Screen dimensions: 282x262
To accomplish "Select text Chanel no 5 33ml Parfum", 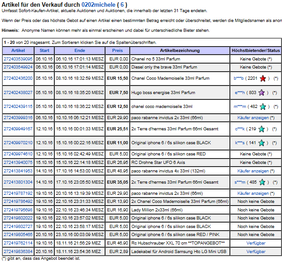I will tap(155, 59).
